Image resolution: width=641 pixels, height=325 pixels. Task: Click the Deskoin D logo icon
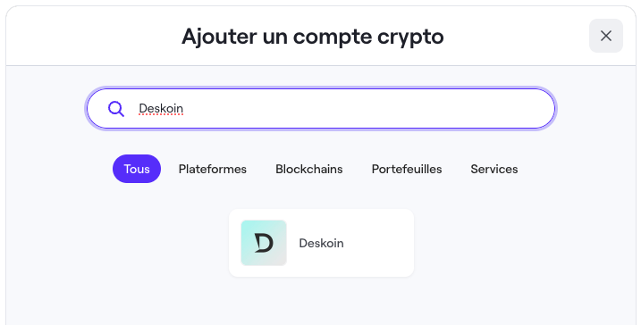[264, 243]
